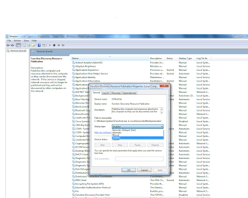The height and width of the screenshot is (198, 248).
Task: Click the gear icon next to Adaptive Brightness
Action: [x=73, y=66]
